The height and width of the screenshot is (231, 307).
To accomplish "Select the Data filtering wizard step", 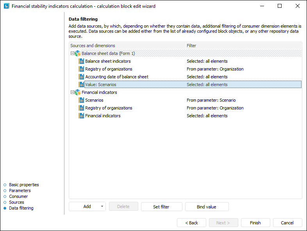I will (x=21, y=208).
